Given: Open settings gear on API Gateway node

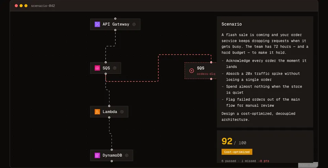Looking at the screenshot, I should click(x=134, y=24).
